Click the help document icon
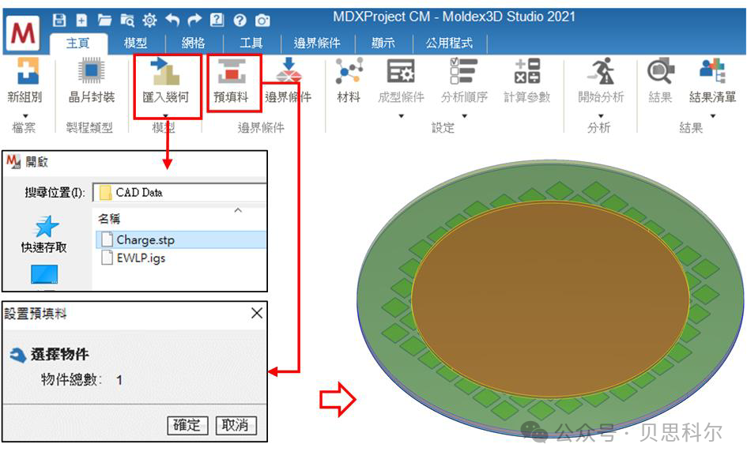Viewport: 747px width, 463px height. (217, 20)
